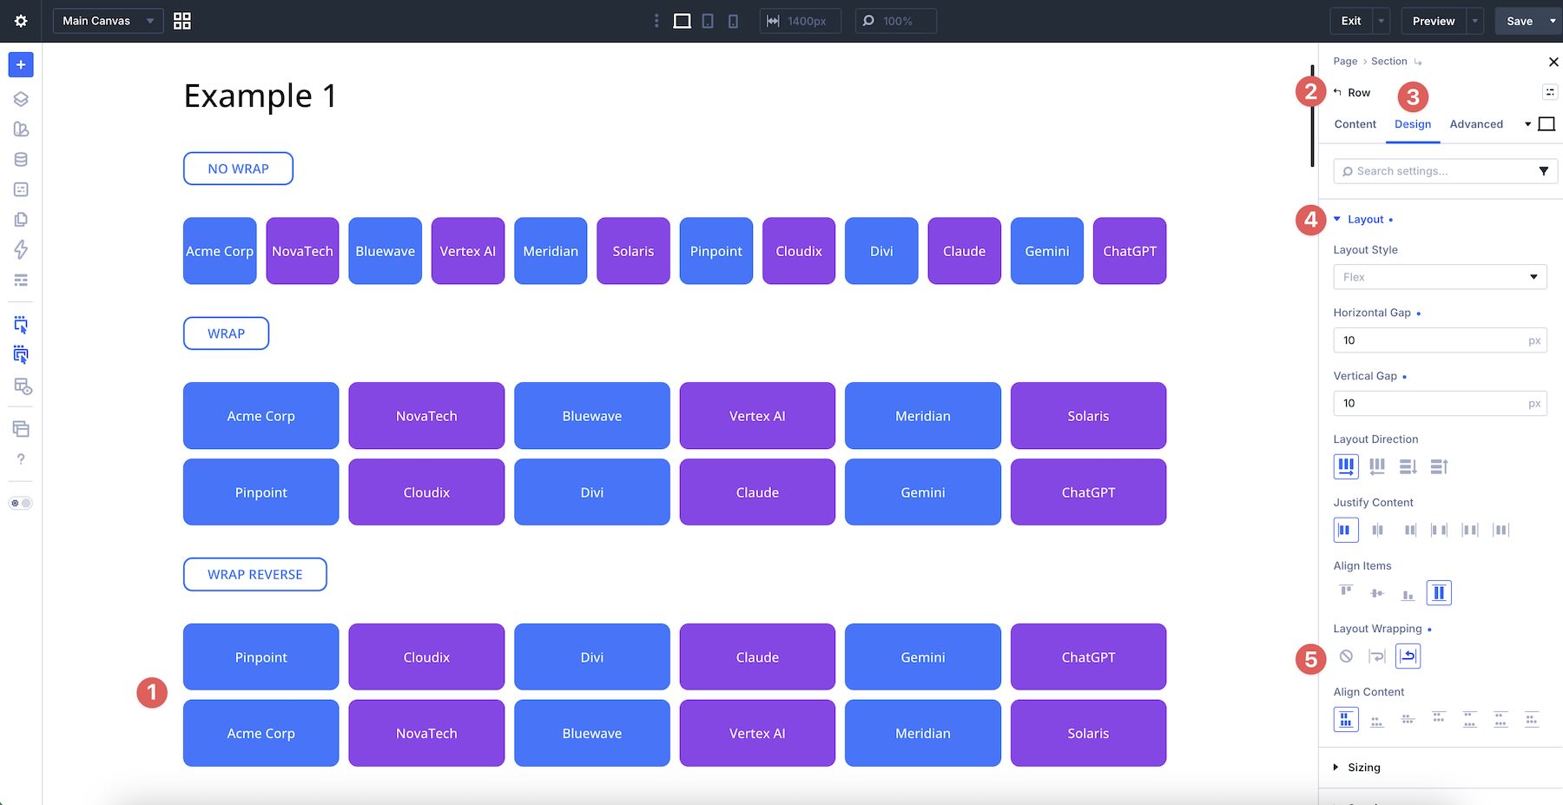The height and width of the screenshot is (805, 1563).
Task: Select the Divi card in the NO WRAP row
Action: pos(881,251)
